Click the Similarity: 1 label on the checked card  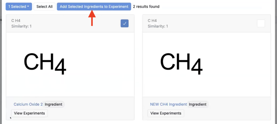click(x=22, y=26)
